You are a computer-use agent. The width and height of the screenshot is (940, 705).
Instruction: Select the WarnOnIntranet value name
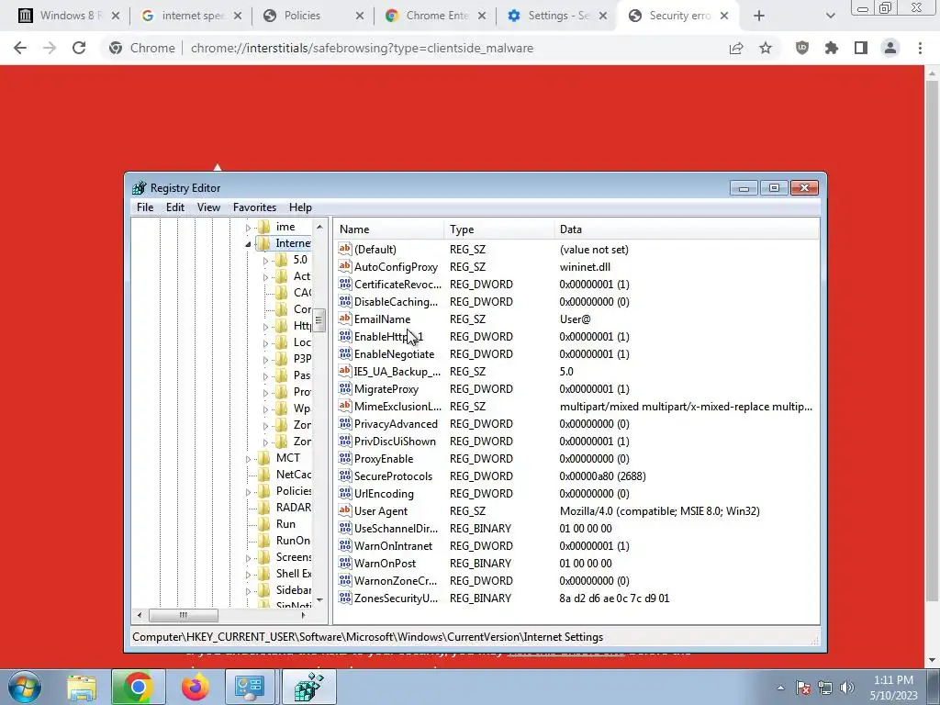point(393,546)
